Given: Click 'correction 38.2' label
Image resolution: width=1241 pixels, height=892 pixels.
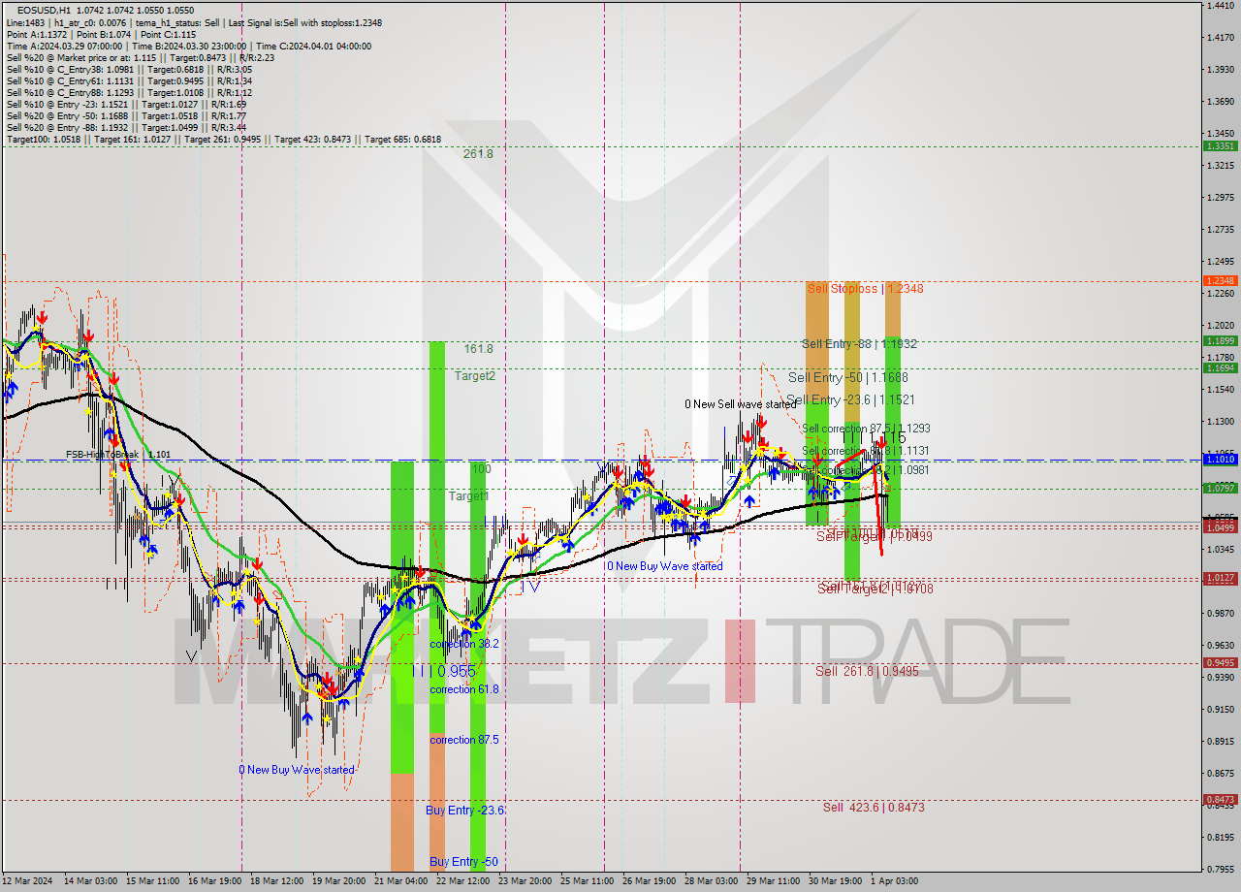Looking at the screenshot, I should coord(464,644).
